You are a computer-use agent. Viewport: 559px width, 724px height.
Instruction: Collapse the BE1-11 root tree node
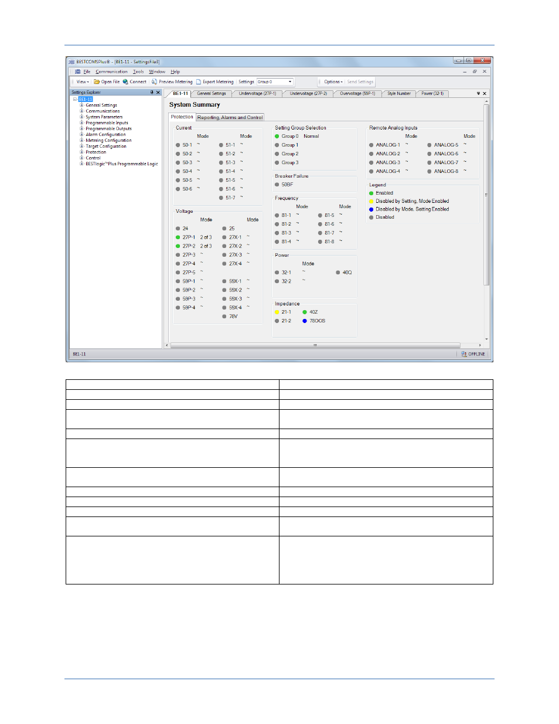(75, 99)
